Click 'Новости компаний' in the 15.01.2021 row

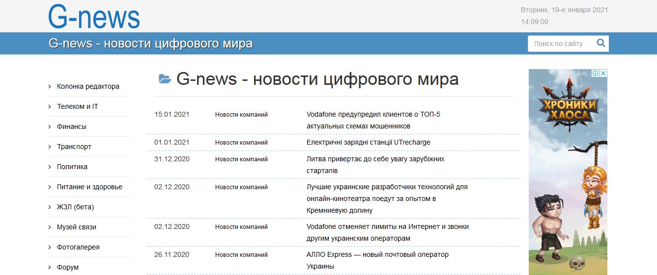click(241, 115)
